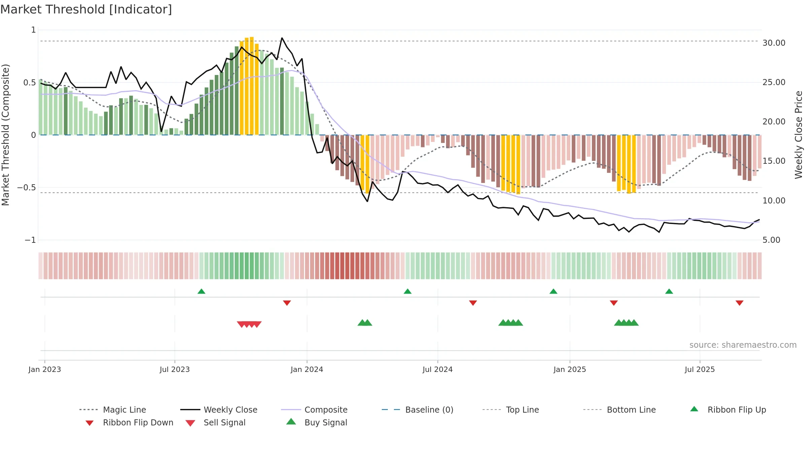Toggle the Magic Line legend entry
Viewport: 808px width, 454px height.
(x=113, y=410)
